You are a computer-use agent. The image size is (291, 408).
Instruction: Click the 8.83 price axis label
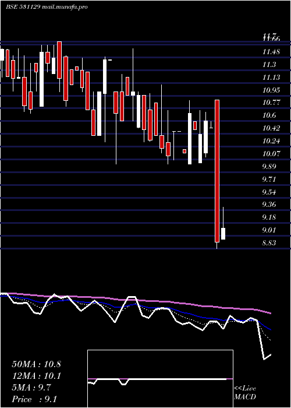click(x=269, y=243)
